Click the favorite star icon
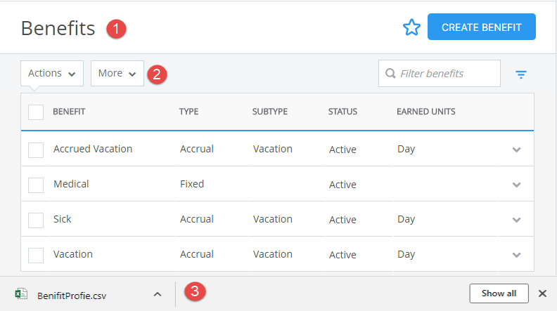557x311 pixels. (411, 27)
